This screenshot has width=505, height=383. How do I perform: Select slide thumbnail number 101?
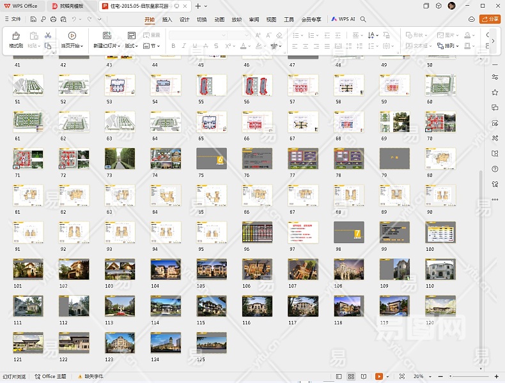pyautogui.click(x=29, y=269)
